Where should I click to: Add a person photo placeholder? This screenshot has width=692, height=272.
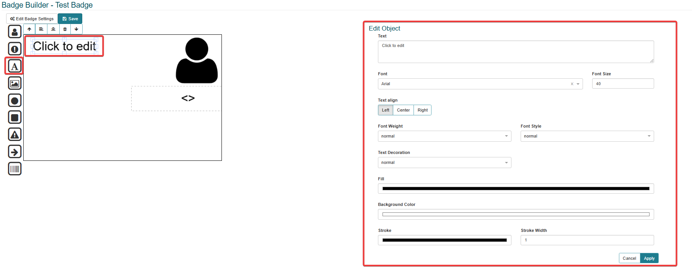pyautogui.click(x=15, y=32)
